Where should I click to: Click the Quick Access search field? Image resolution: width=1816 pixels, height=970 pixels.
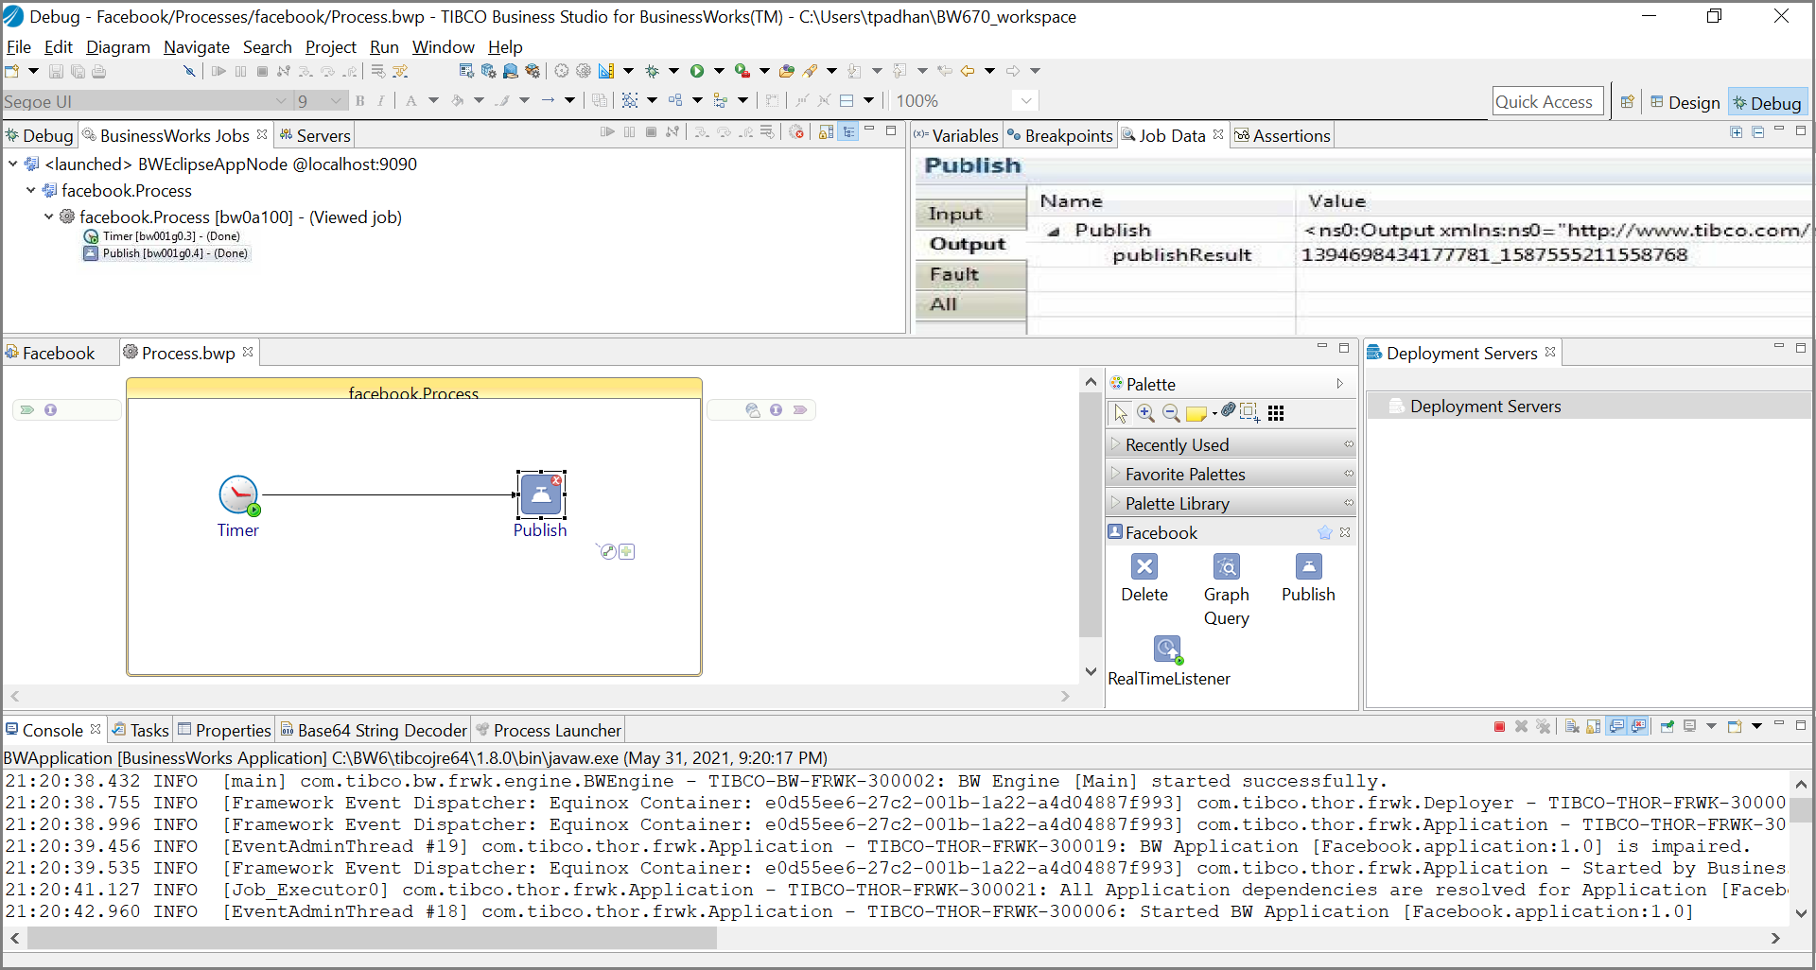tap(1545, 102)
